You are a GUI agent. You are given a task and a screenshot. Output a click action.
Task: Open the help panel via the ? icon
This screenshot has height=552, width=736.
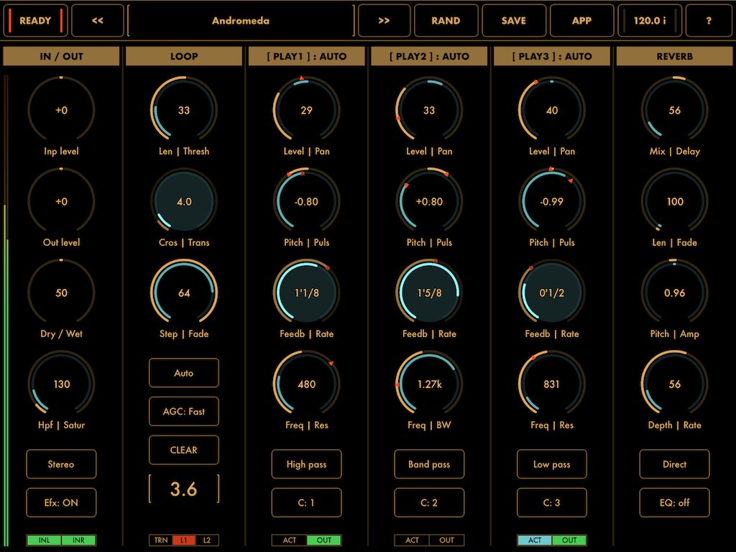pyautogui.click(x=709, y=21)
